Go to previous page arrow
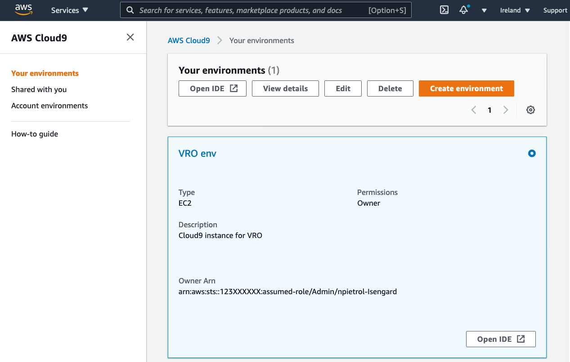Screen dimensions: 570x362 [x=474, y=110]
